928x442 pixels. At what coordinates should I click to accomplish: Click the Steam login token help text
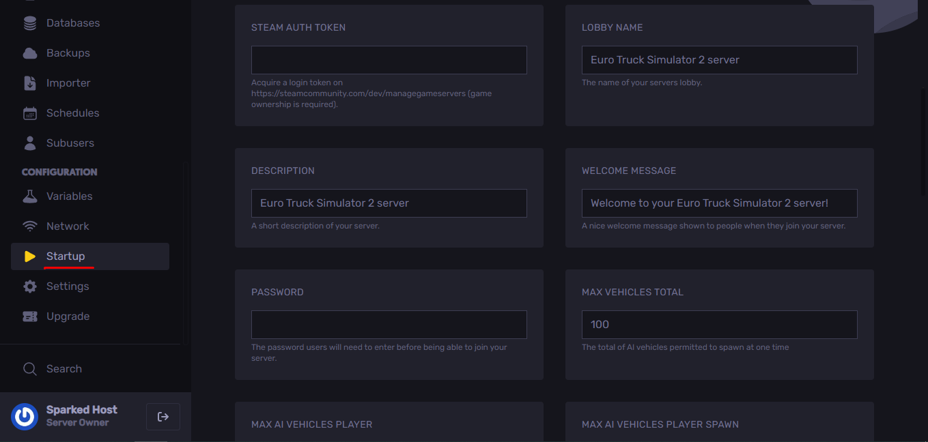tap(371, 93)
